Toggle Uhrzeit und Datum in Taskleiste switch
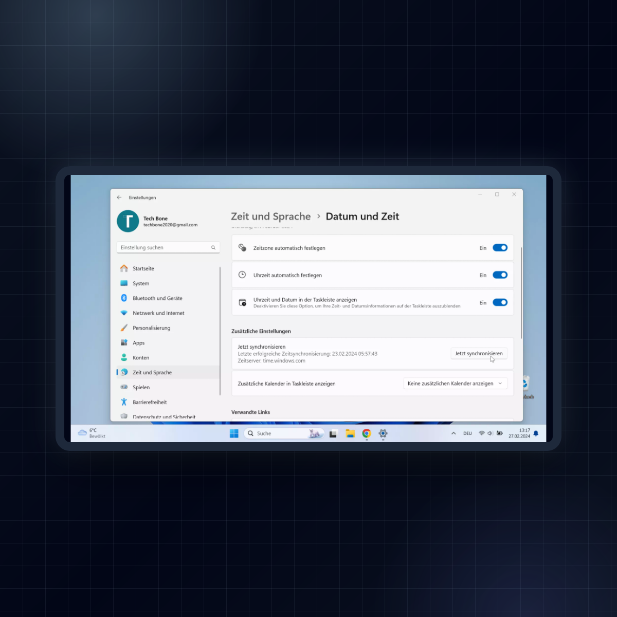 500,302
